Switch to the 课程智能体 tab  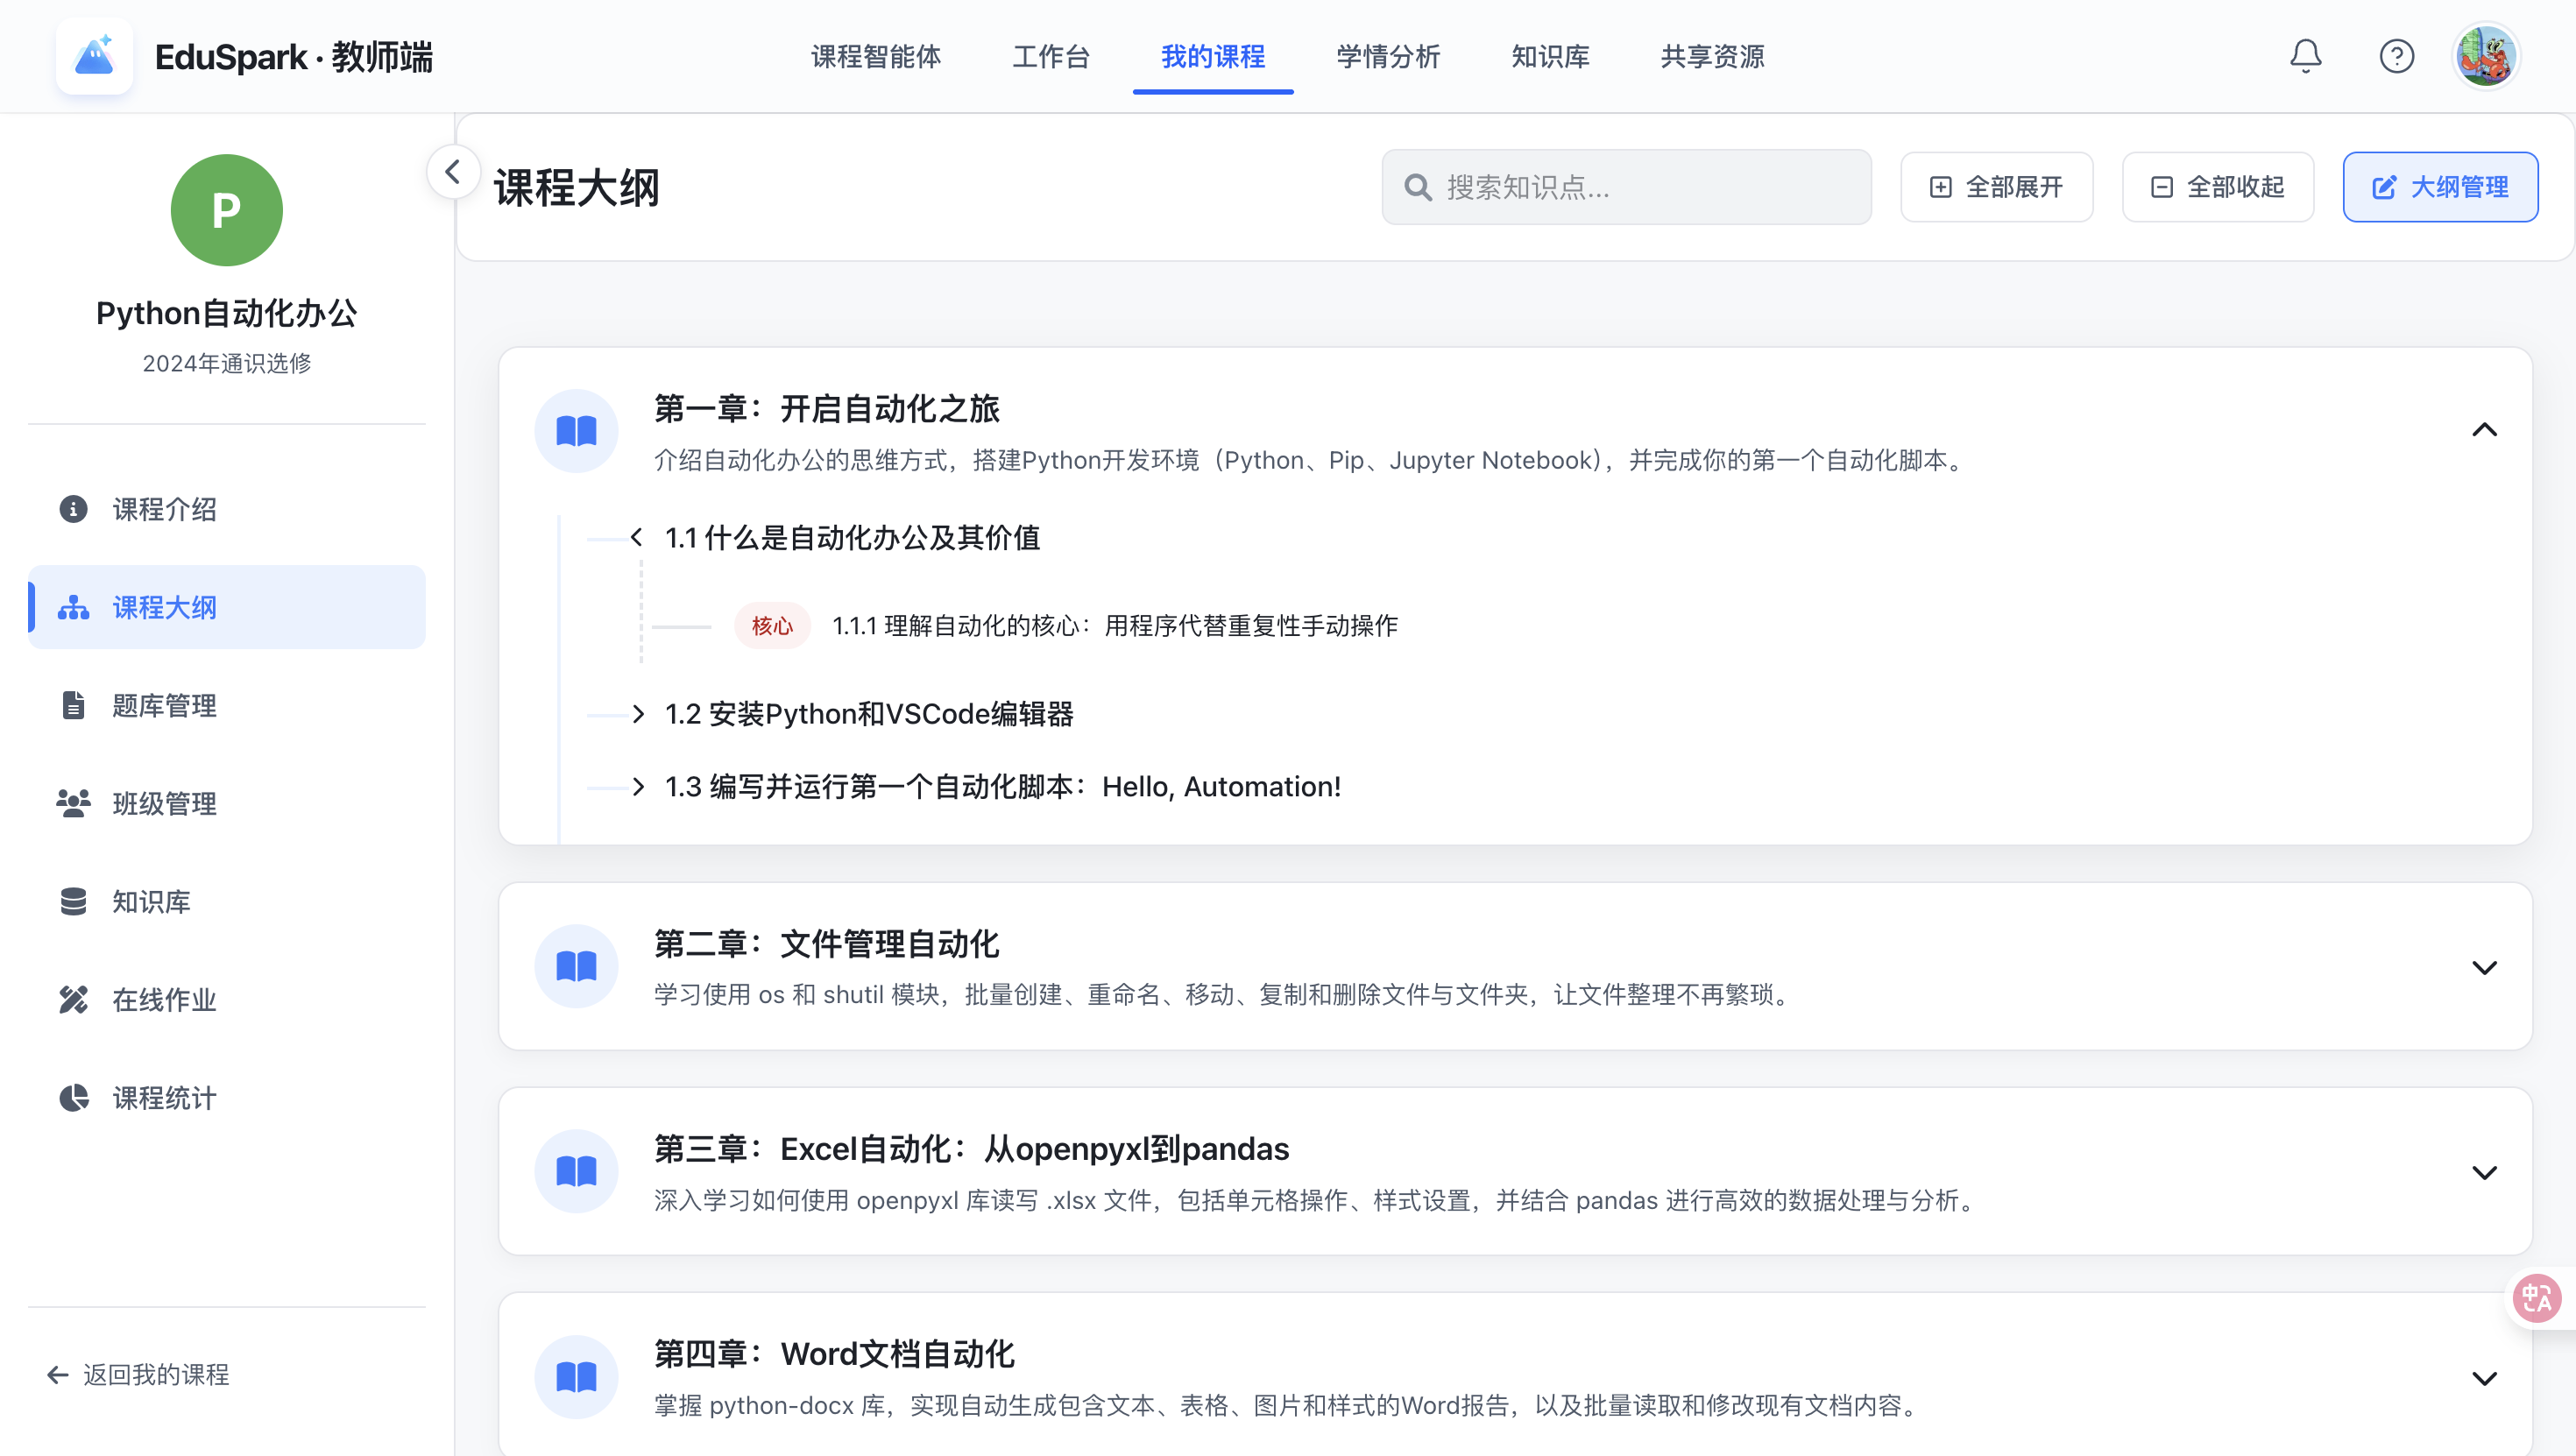(x=876, y=56)
